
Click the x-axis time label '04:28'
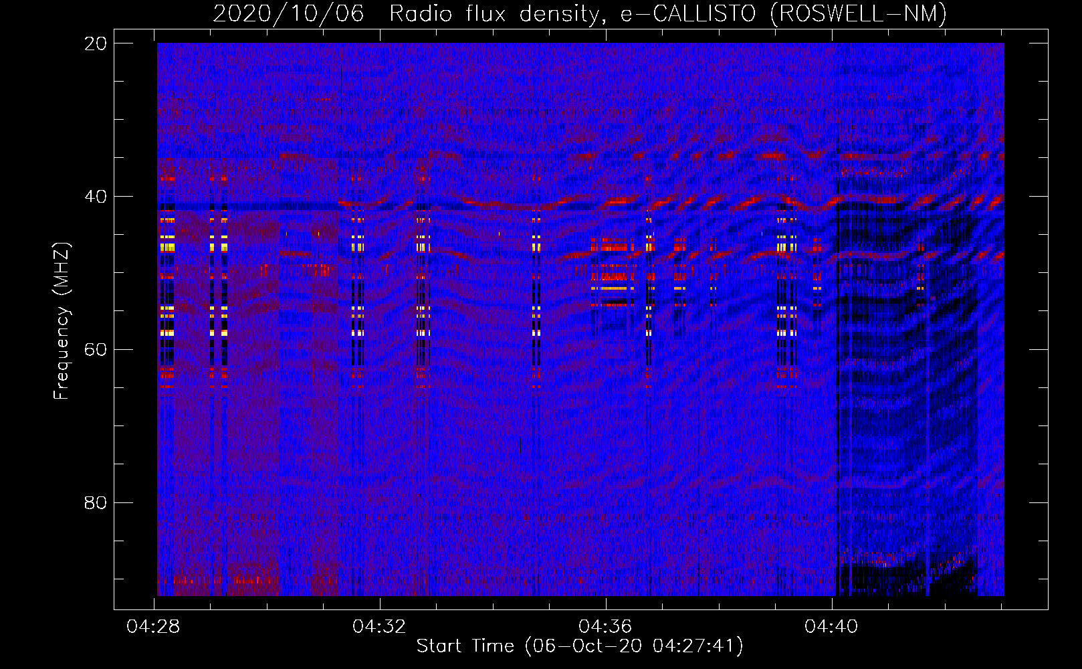pos(154,627)
